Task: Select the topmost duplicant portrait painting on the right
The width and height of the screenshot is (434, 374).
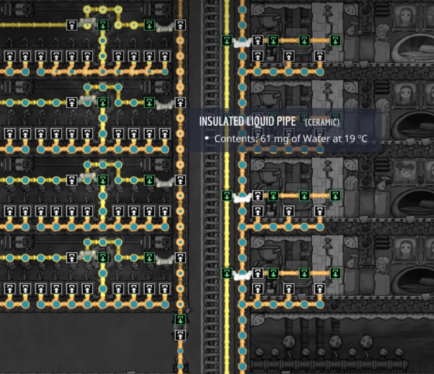Action: pos(405,17)
